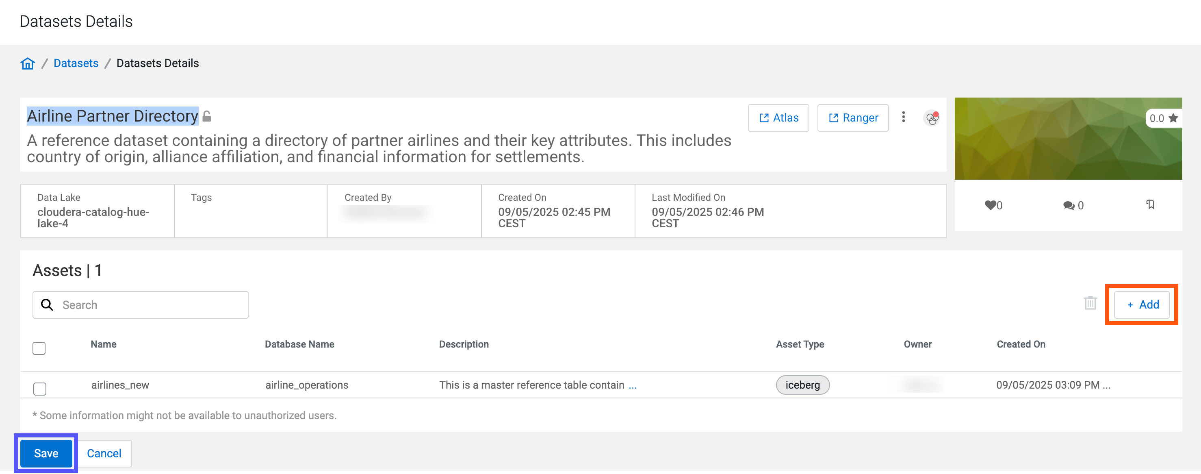The width and height of the screenshot is (1201, 474).
Task: Open dataset in Atlas
Action: click(778, 118)
